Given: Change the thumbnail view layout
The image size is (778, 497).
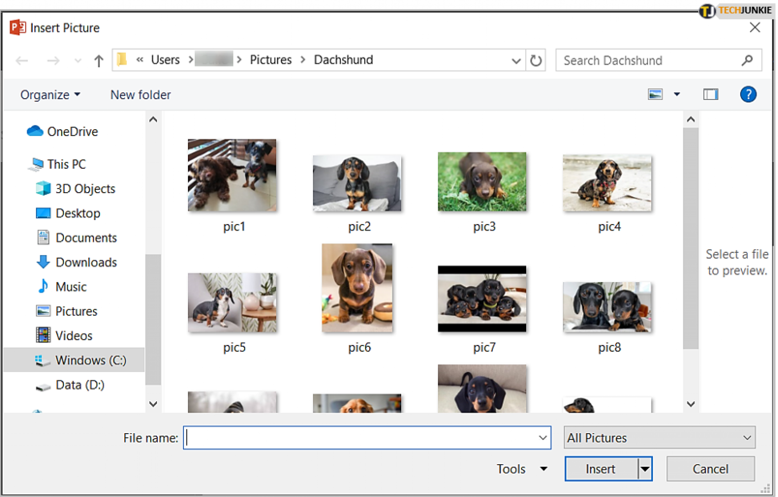Looking at the screenshot, I should pos(655,94).
